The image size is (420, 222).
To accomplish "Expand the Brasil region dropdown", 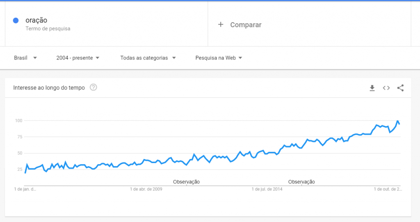I will coord(25,58).
